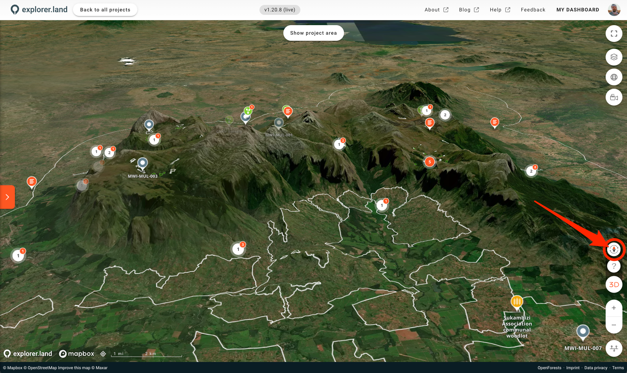The width and height of the screenshot is (627, 373).
Task: Open the question mark help button
Action: point(614,266)
